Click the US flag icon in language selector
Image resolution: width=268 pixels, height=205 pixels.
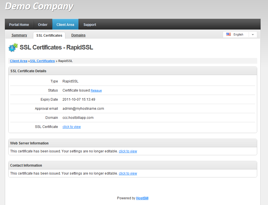[228, 34]
